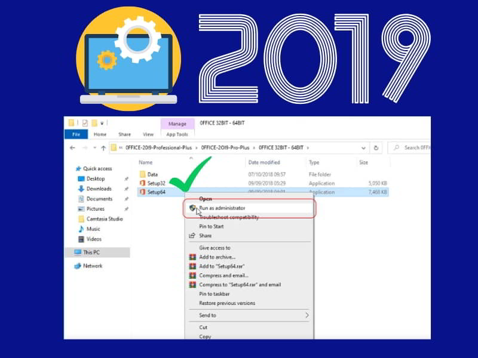Open the address bar dropdown arrow
The width and height of the screenshot is (478, 358).
point(363,147)
